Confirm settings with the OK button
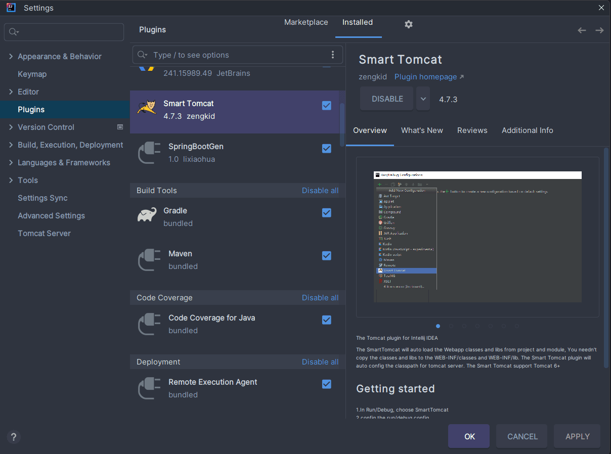The height and width of the screenshot is (454, 611). tap(469, 436)
